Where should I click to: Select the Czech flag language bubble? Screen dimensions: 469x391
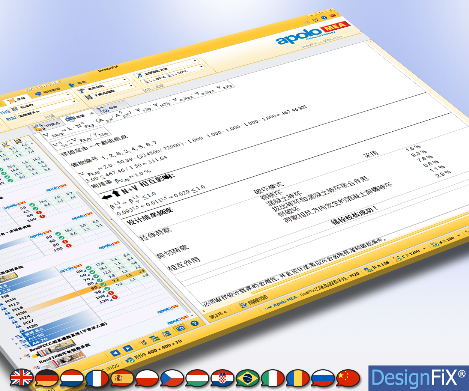tap(173, 378)
